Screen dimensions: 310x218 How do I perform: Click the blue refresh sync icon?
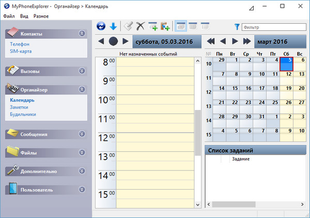[x=101, y=26]
